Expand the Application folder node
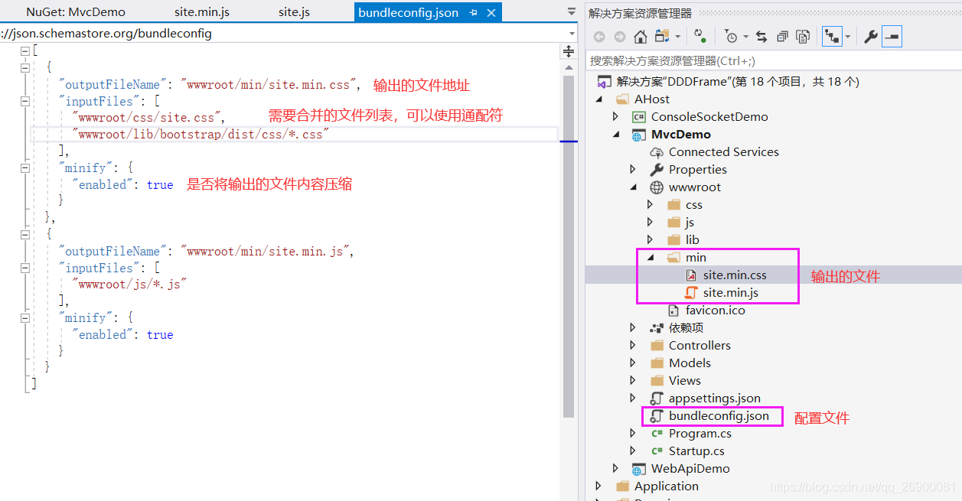962x501 pixels. [598, 486]
